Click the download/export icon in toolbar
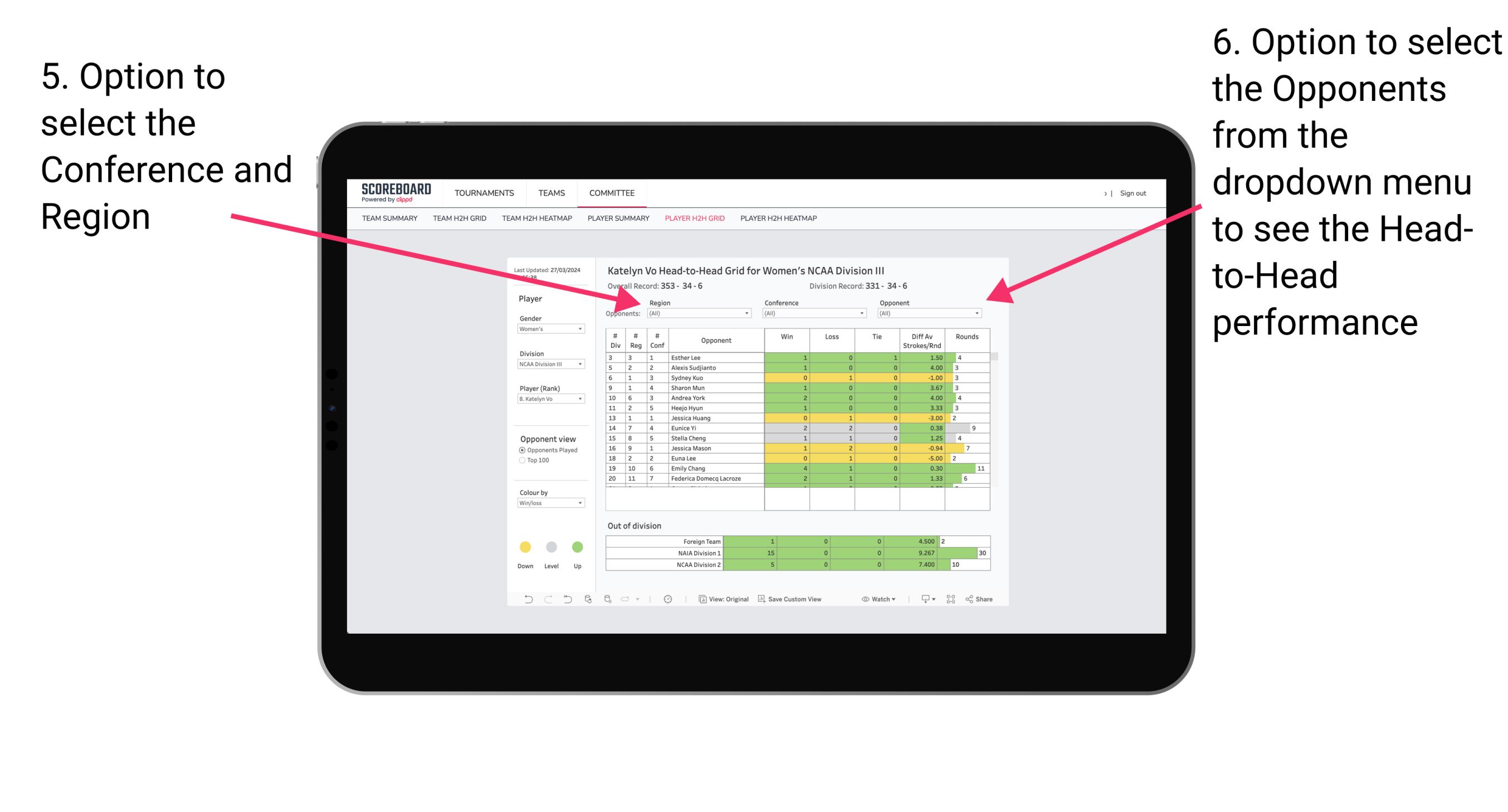Screen dimensions: 1508x812 (x=920, y=600)
